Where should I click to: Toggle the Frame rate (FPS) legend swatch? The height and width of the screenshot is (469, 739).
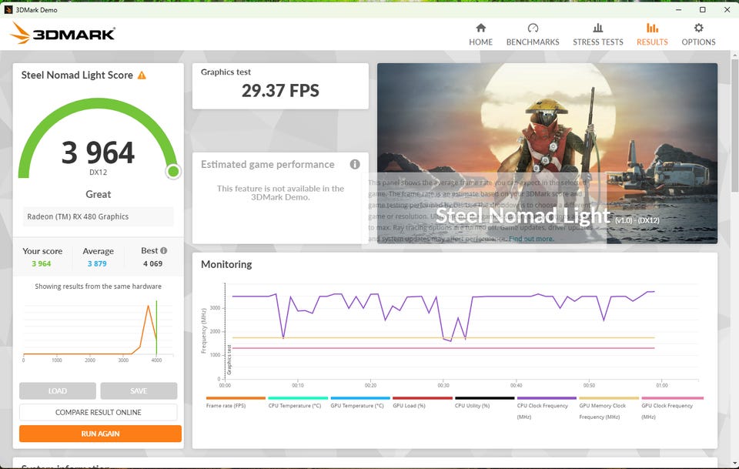coord(236,398)
